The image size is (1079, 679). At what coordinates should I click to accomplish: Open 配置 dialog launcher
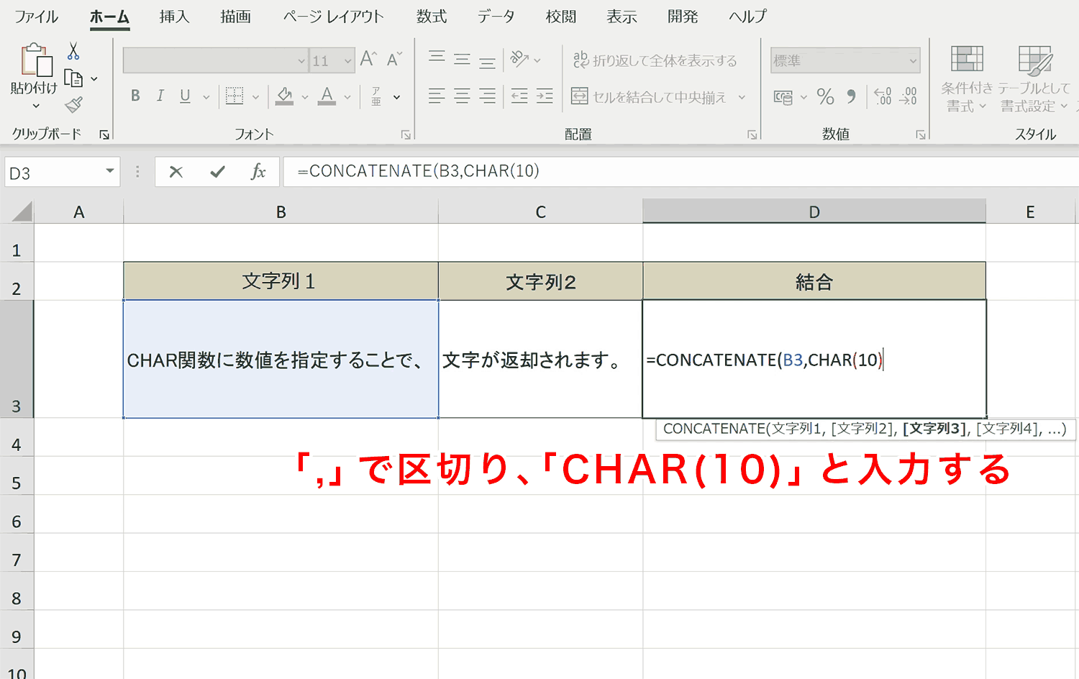coord(752,135)
